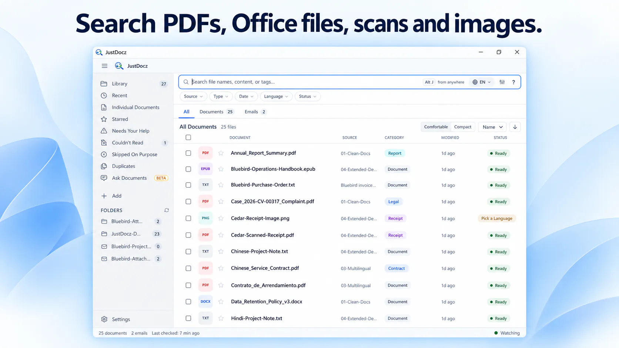Screen dimensions: 619x348
Task: Star Contrato_de_Arrendamiento.pdf
Action: [x=221, y=285]
